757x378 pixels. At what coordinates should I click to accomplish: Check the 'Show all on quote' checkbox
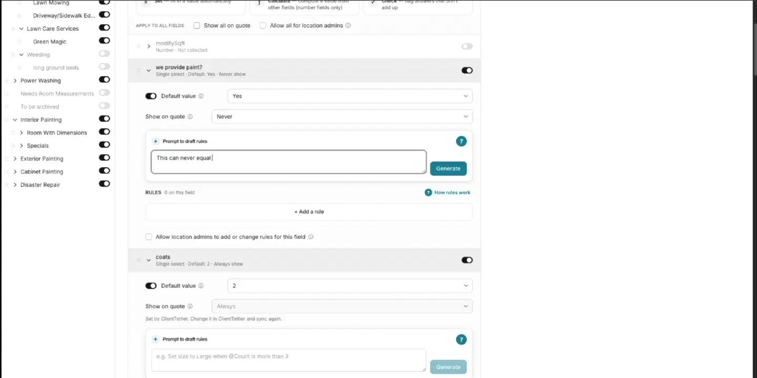197,25
